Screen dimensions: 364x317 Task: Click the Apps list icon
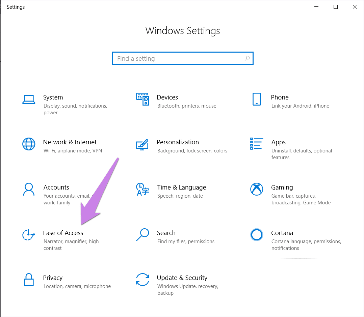257,144
